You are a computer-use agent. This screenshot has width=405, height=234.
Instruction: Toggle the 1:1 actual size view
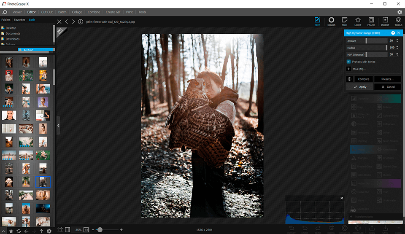pos(86,230)
